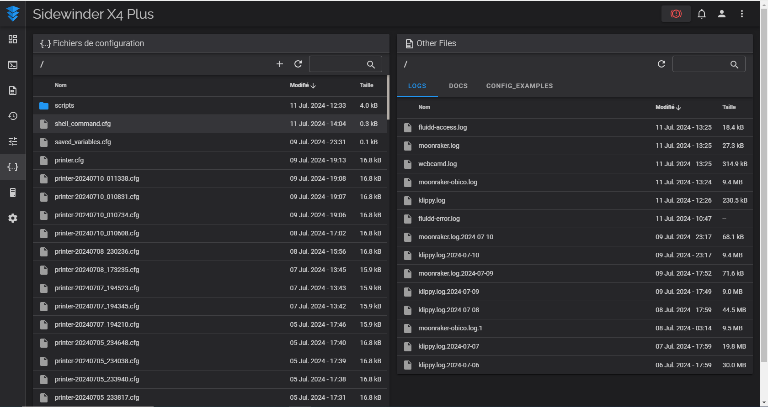Switch to the DOCS tab
The height and width of the screenshot is (407, 768).
[458, 86]
